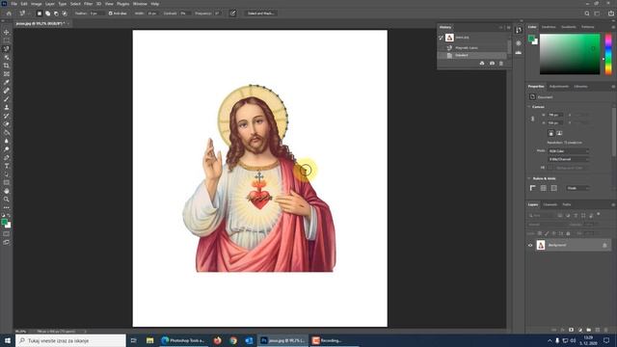Open the Layers panel options menu
This screenshot has height=347, width=617.
point(613,204)
